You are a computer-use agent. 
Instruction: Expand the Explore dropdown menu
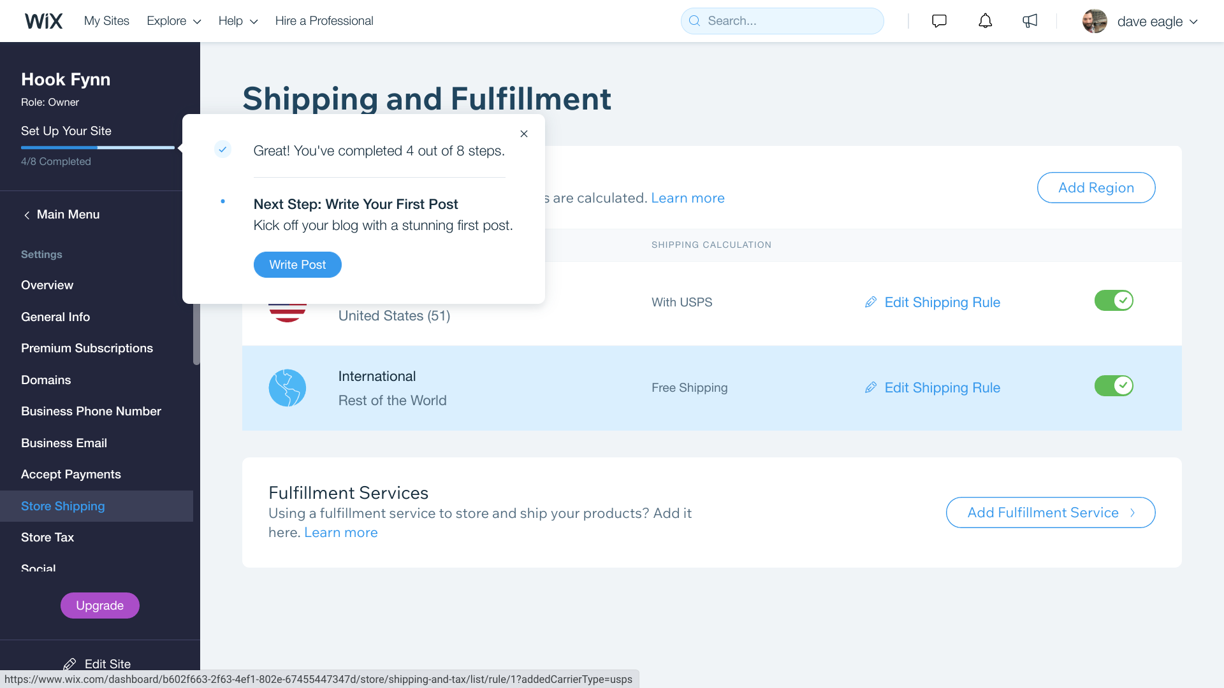(172, 20)
